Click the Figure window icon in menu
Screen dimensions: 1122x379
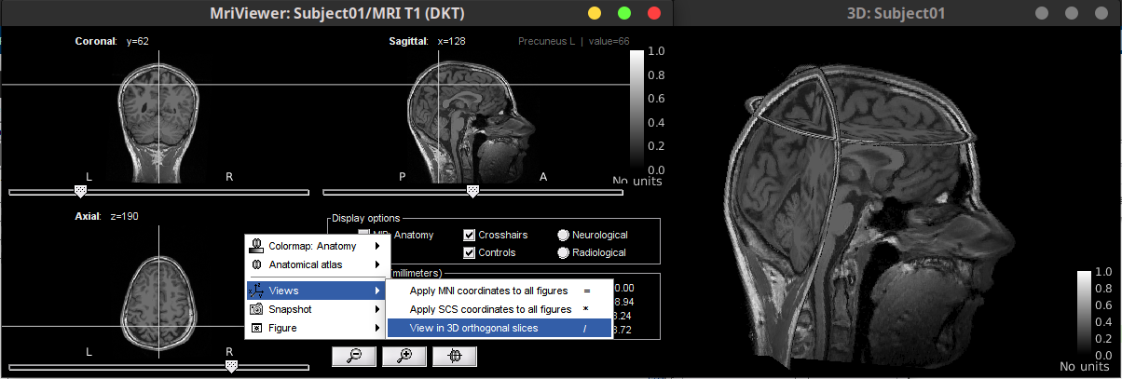256,328
